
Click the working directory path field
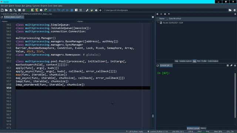click(x=165, y=10)
